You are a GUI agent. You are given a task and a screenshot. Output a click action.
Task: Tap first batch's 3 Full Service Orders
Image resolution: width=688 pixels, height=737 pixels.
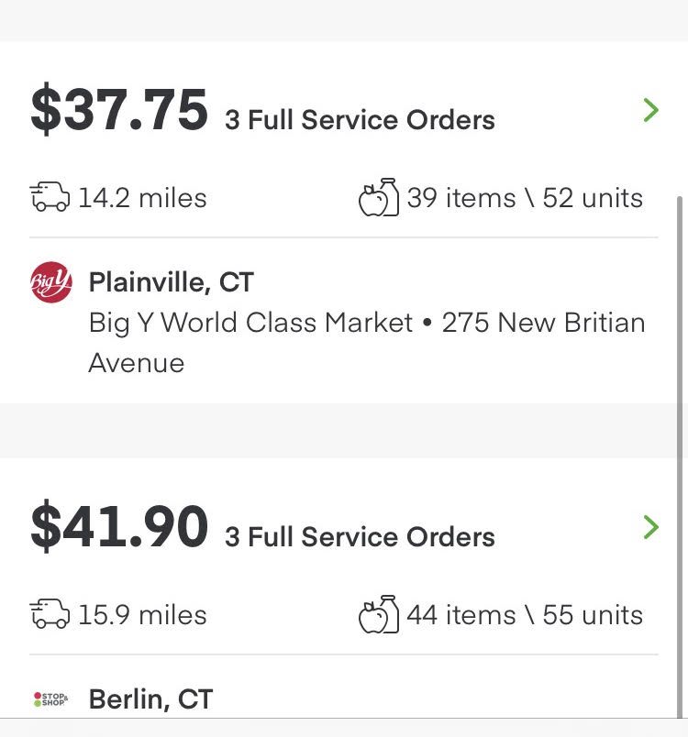(360, 119)
